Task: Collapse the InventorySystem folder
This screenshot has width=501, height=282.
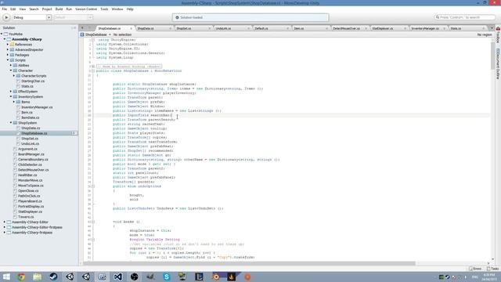Action: pyautogui.click(x=11, y=96)
